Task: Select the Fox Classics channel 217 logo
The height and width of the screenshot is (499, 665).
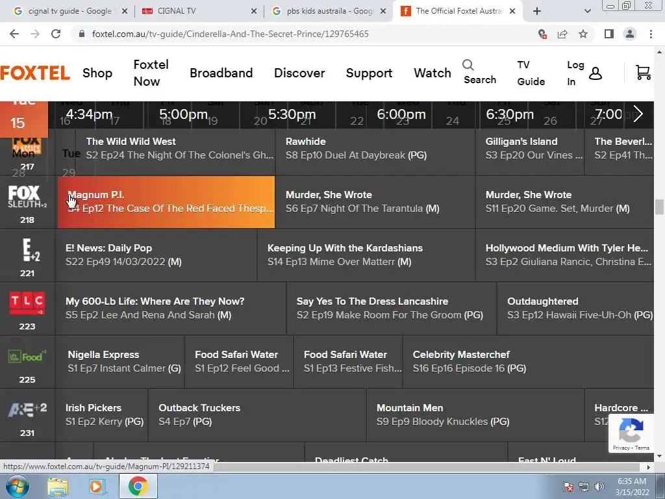Action: pyautogui.click(x=27, y=146)
